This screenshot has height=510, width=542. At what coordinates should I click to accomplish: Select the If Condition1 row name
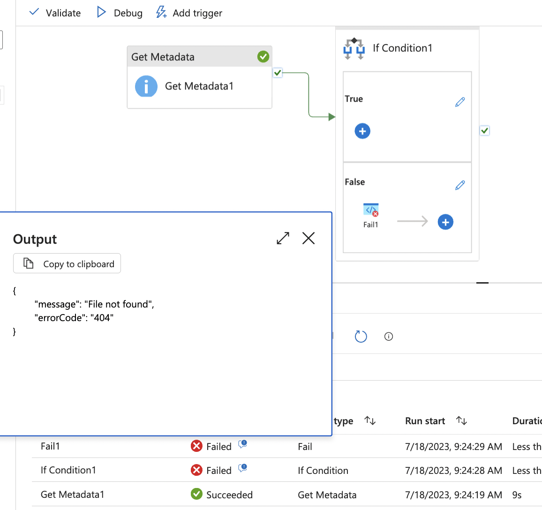pyautogui.click(x=68, y=470)
